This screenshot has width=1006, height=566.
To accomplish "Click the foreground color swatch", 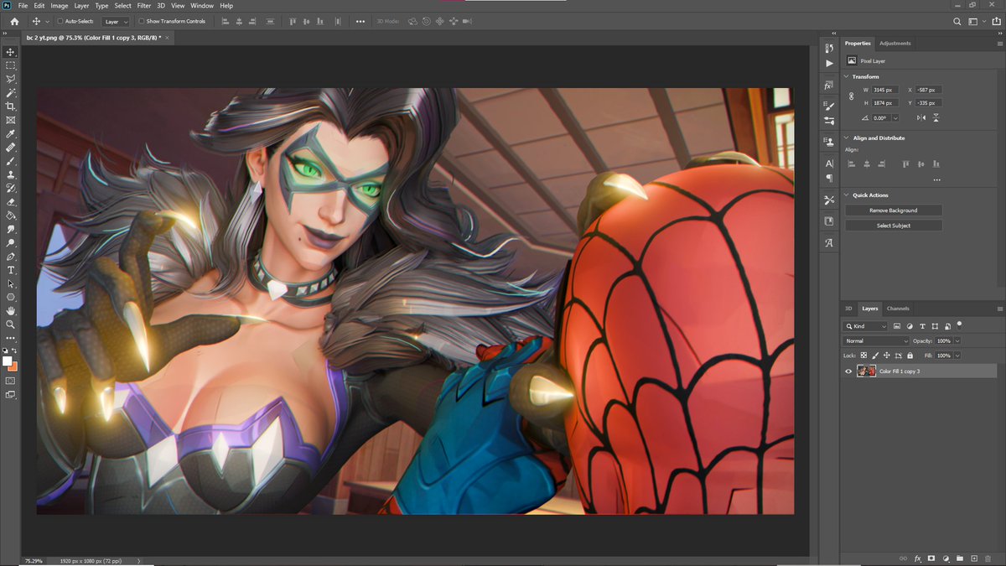I will point(8,361).
